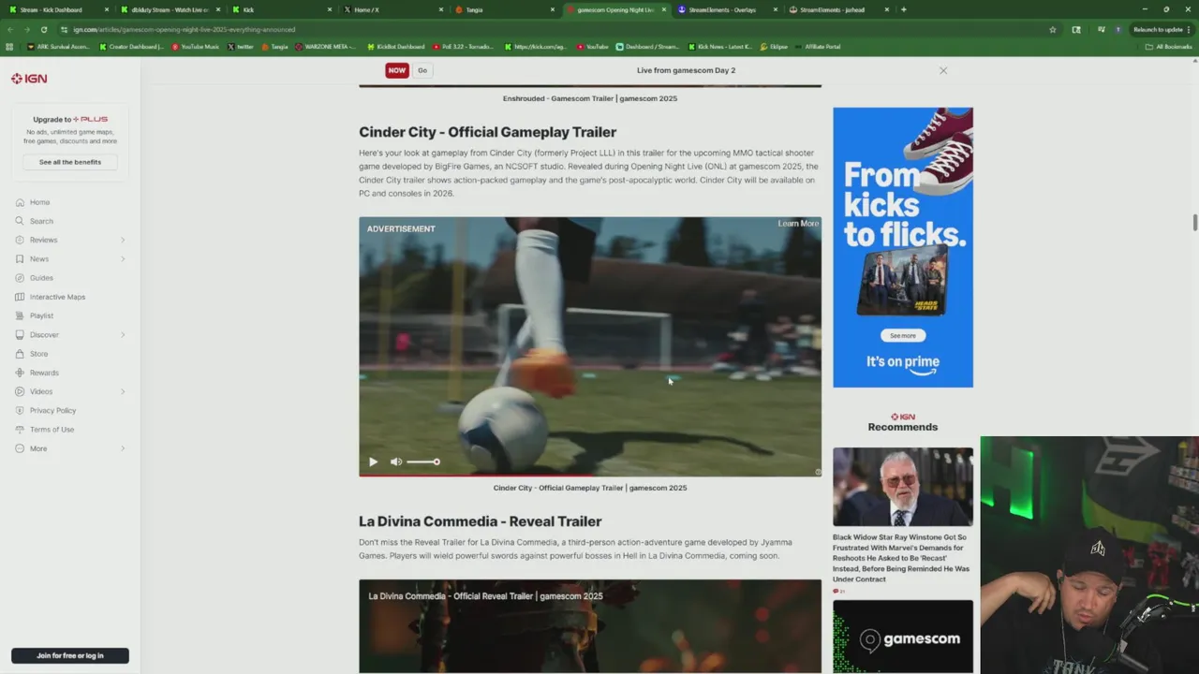Expand the Discover sidebar submenu chevron
Viewport: 1199px width, 674px height.
(x=123, y=334)
